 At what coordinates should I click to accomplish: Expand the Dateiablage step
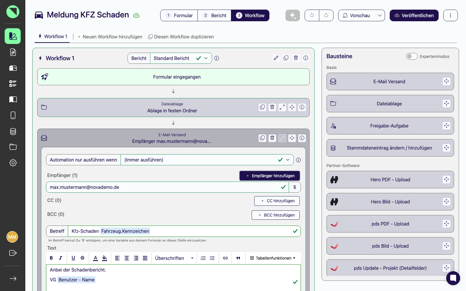[282, 107]
